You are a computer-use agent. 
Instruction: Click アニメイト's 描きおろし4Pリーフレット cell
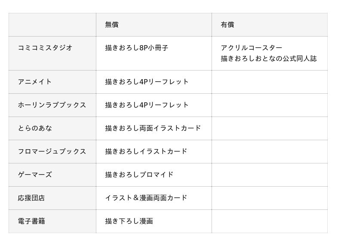(x=154, y=82)
